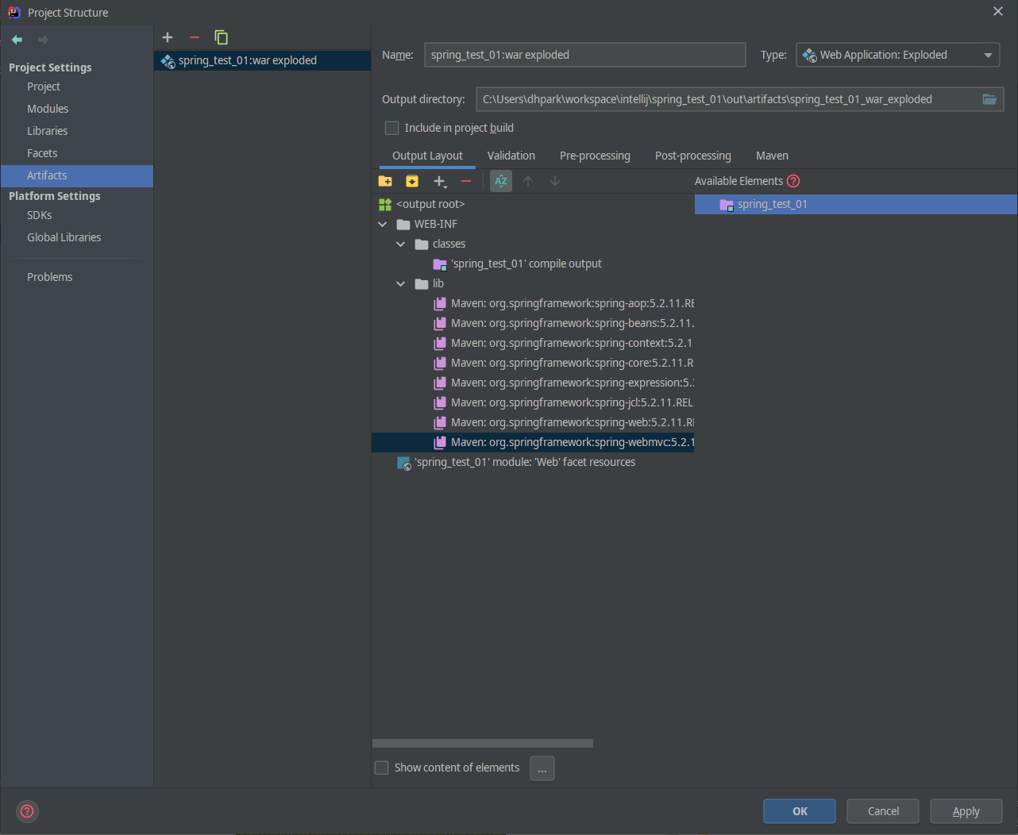1018x835 pixels.
Task: Collapse the WEB-INF folder
Action: coord(383,224)
